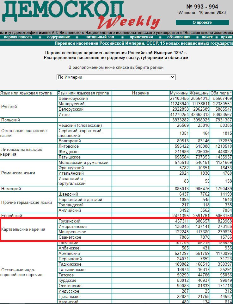Select the Талышинское row label
Image resolution: width=233 pixels, height=304 pixels.
tap(72, 270)
